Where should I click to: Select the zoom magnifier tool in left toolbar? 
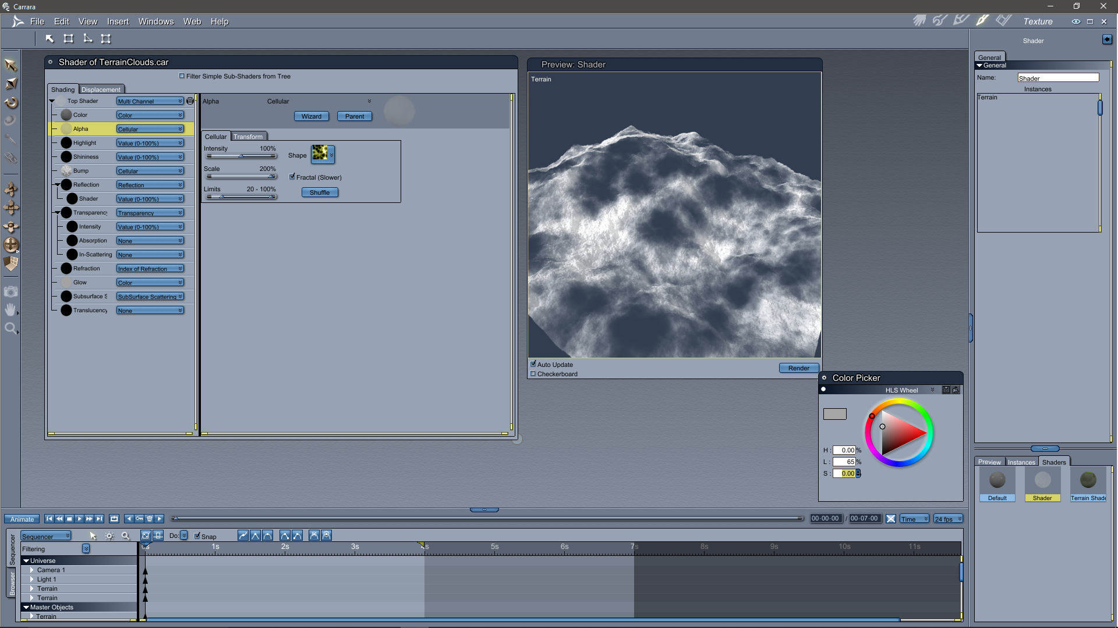(x=10, y=329)
